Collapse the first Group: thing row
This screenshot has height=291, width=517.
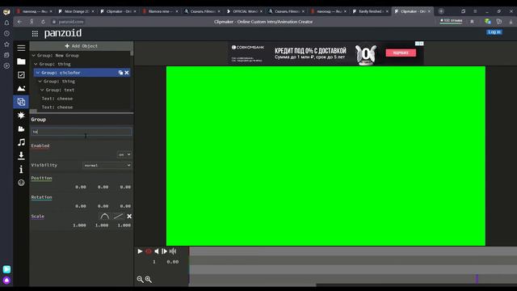click(36, 64)
